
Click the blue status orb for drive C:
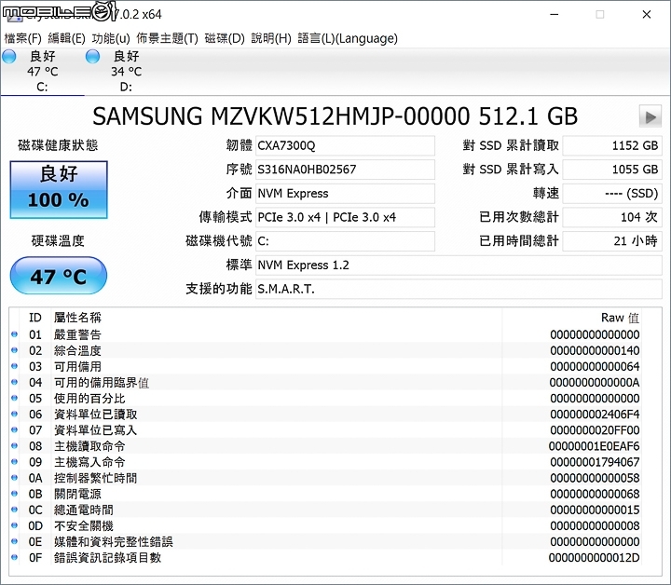9,57
